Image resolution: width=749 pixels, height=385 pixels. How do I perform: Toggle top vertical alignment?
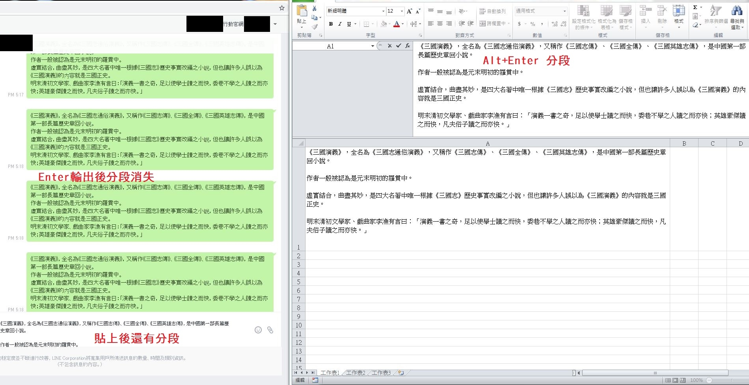coord(431,11)
